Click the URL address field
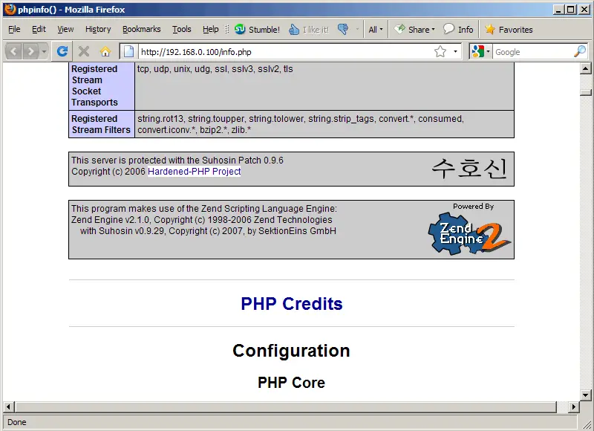594x431 pixels. pos(286,51)
